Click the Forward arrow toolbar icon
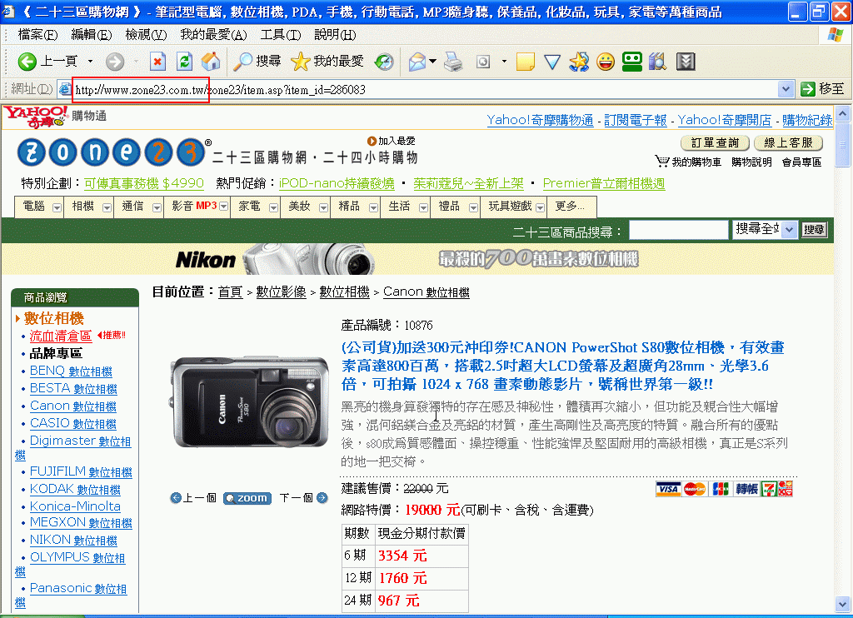The width and height of the screenshot is (853, 618). click(x=115, y=62)
